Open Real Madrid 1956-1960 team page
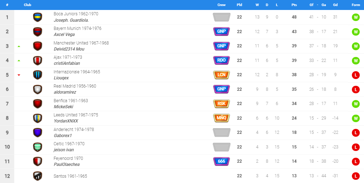 coord(75,86)
